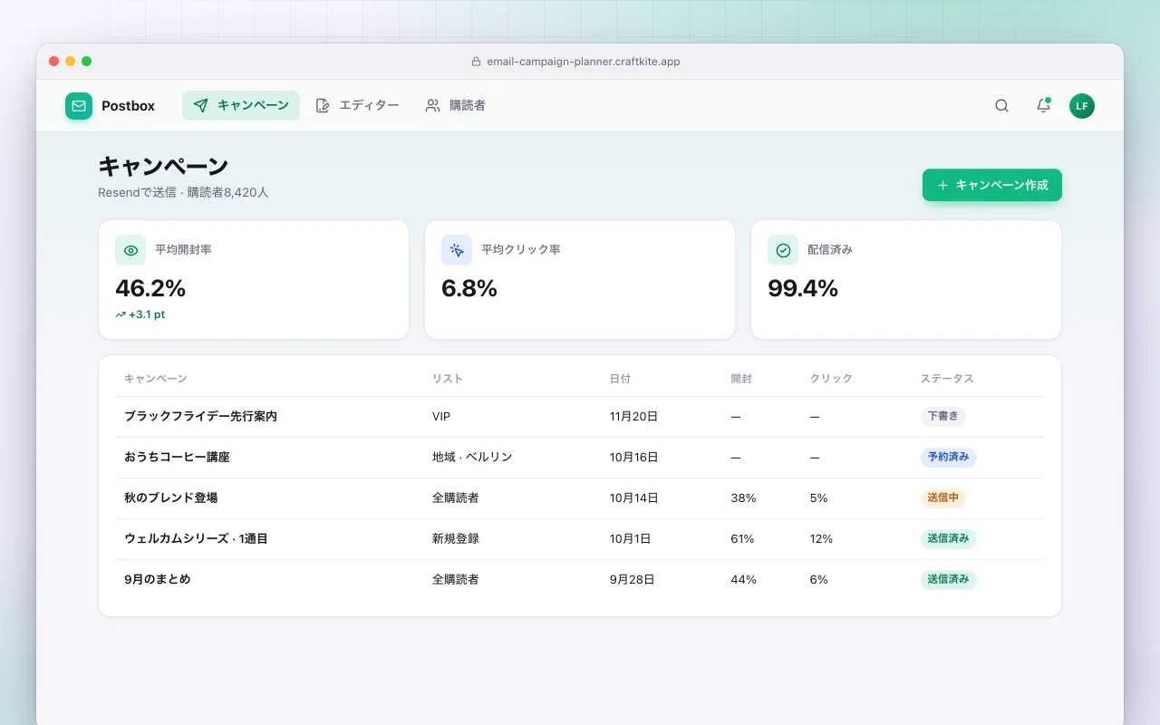Click 送信済み badge in 9月のまとめ row
Image resolution: width=1160 pixels, height=725 pixels.
949,580
